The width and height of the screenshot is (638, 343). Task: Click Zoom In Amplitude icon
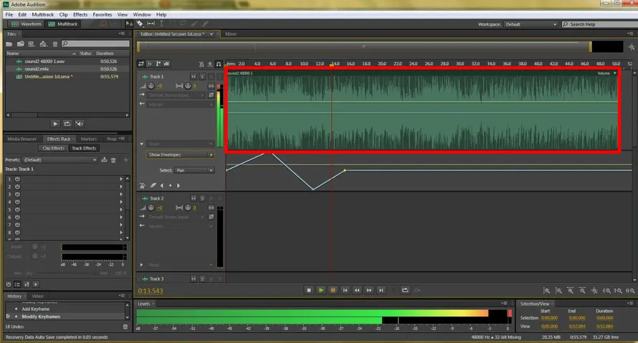coord(546,291)
